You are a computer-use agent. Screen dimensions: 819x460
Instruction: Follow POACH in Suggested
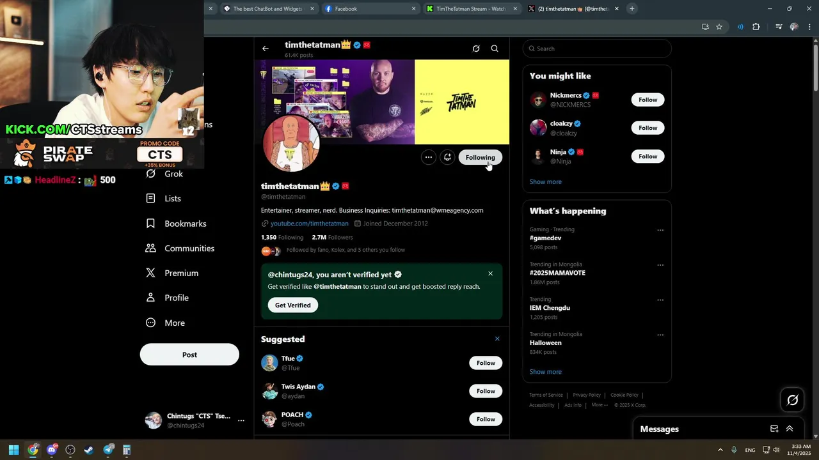486,419
